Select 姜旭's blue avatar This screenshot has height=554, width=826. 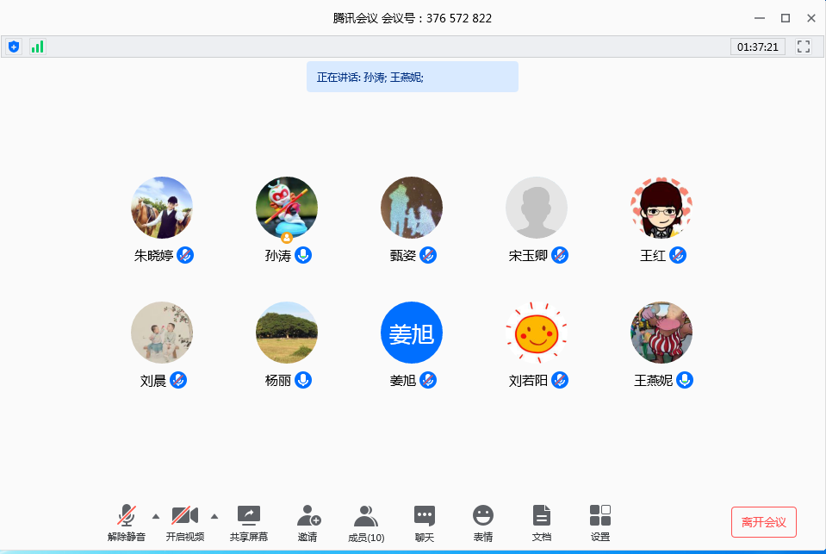[x=412, y=333]
